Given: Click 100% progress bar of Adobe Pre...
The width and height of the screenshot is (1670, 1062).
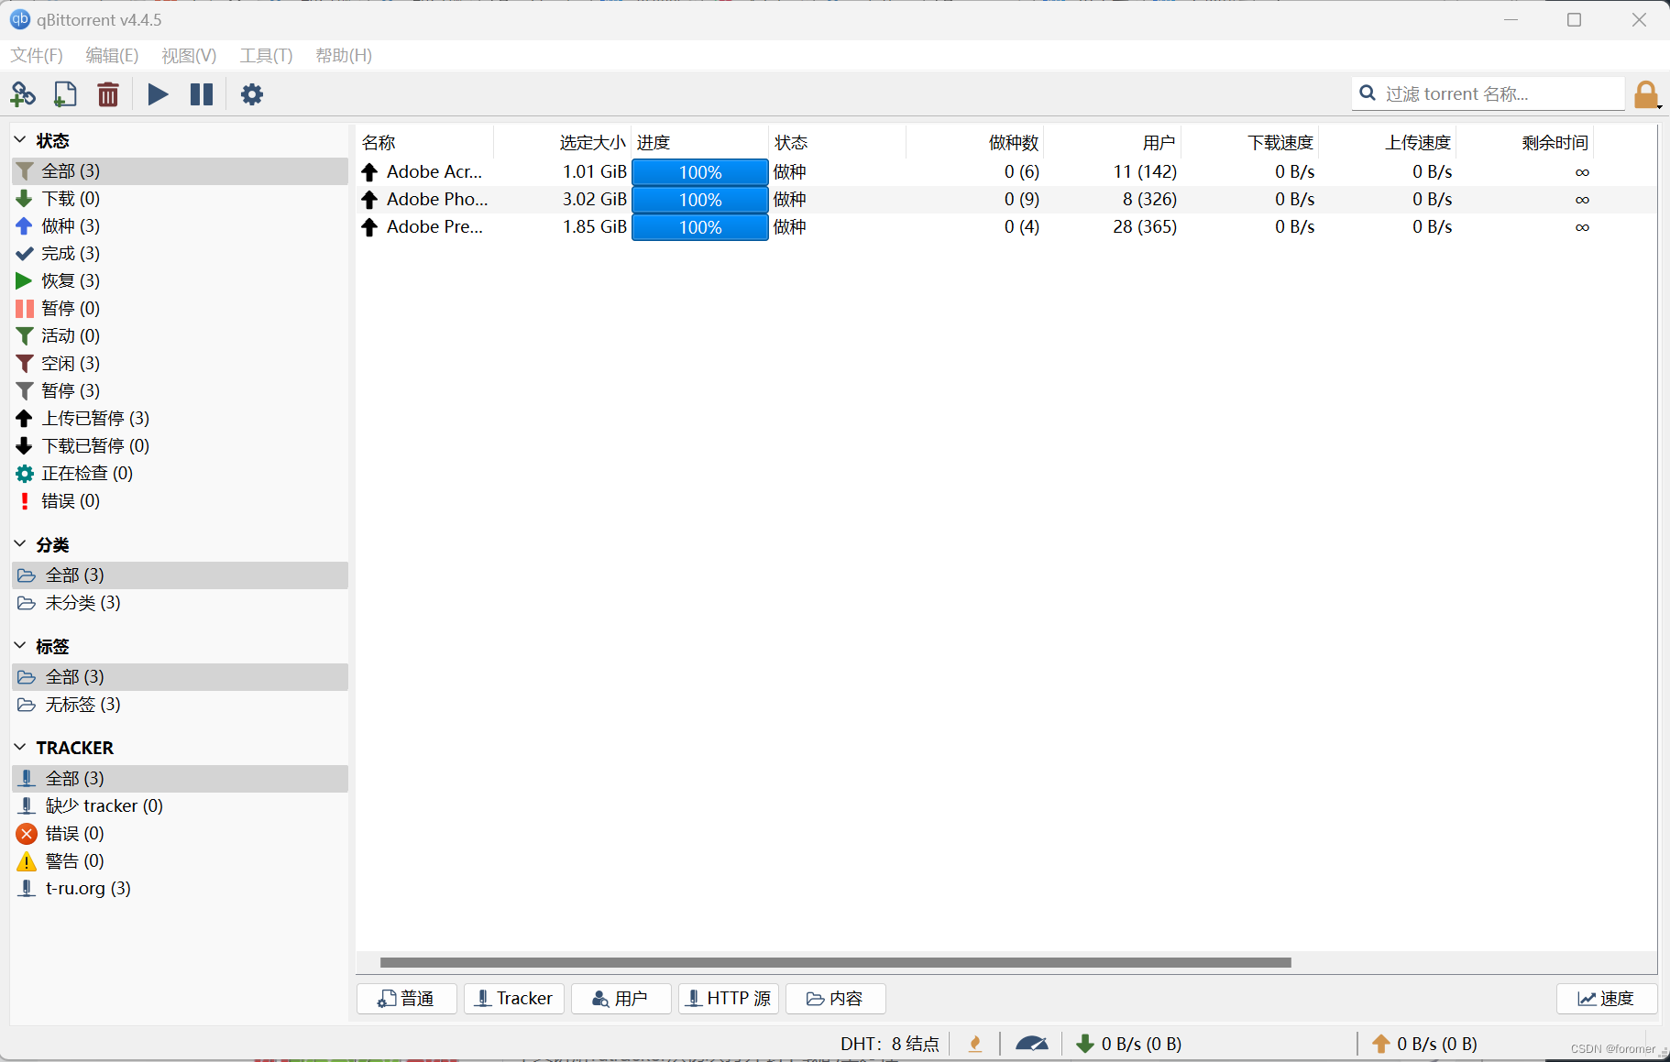Looking at the screenshot, I should (x=700, y=227).
